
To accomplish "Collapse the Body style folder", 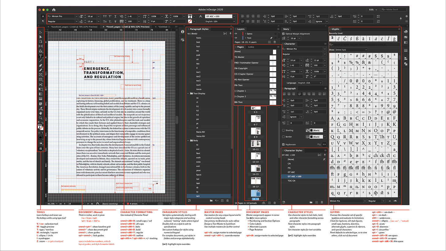I will [x=188, y=140].
